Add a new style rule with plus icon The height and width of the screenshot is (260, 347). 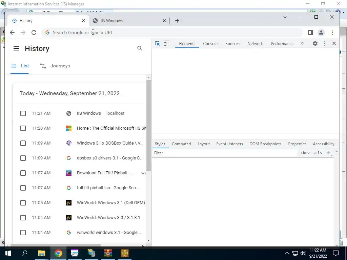point(328,153)
